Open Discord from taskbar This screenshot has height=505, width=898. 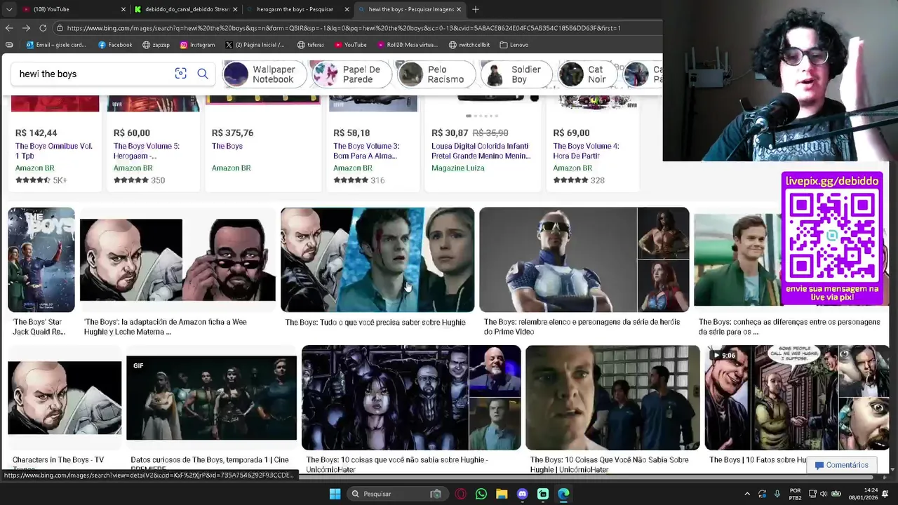point(522,494)
